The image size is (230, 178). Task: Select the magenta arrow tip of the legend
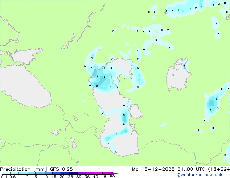coord(117,174)
